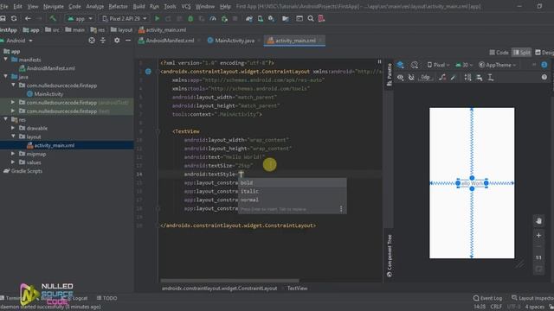Click Sync Project with Gradle Files icon
This screenshot has height=311, width=554.
249,18
